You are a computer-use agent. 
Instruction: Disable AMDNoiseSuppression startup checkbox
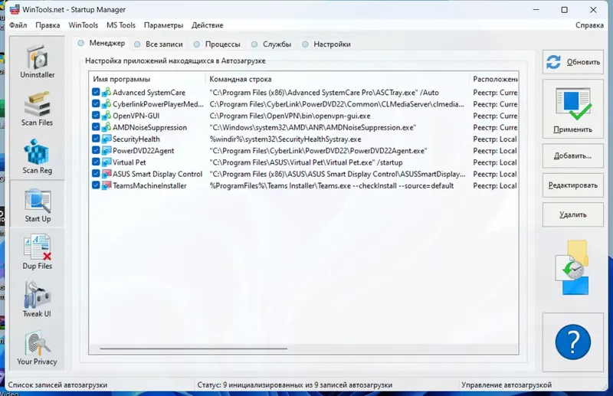[x=96, y=126]
